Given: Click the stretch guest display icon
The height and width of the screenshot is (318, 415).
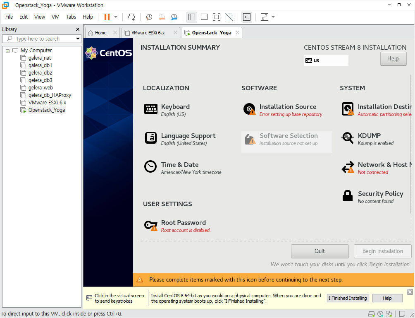Looking at the screenshot, I should pos(265,17).
